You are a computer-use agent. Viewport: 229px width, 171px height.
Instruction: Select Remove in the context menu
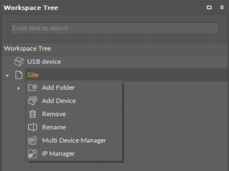(74, 114)
